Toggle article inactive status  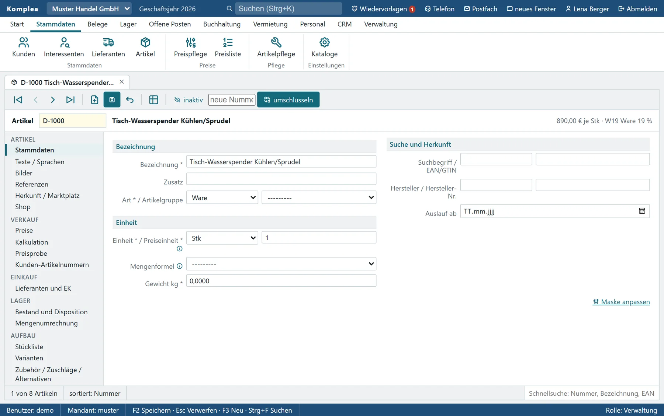click(189, 100)
